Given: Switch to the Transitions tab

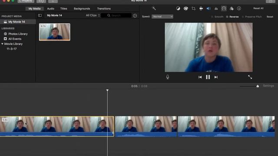Looking at the screenshot, I should pos(104,9).
